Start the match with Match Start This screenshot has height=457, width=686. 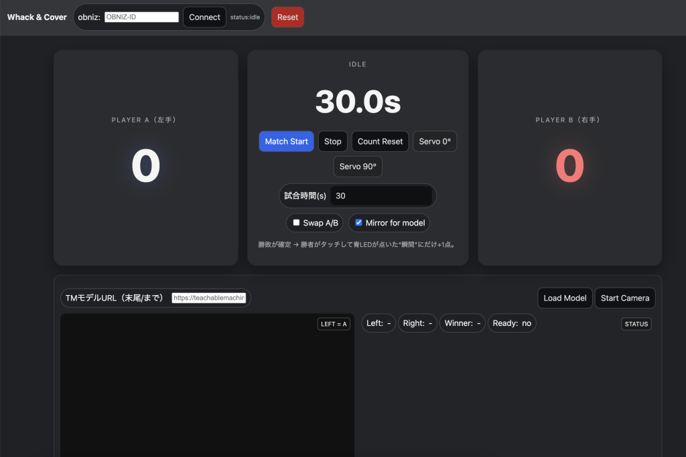(286, 141)
